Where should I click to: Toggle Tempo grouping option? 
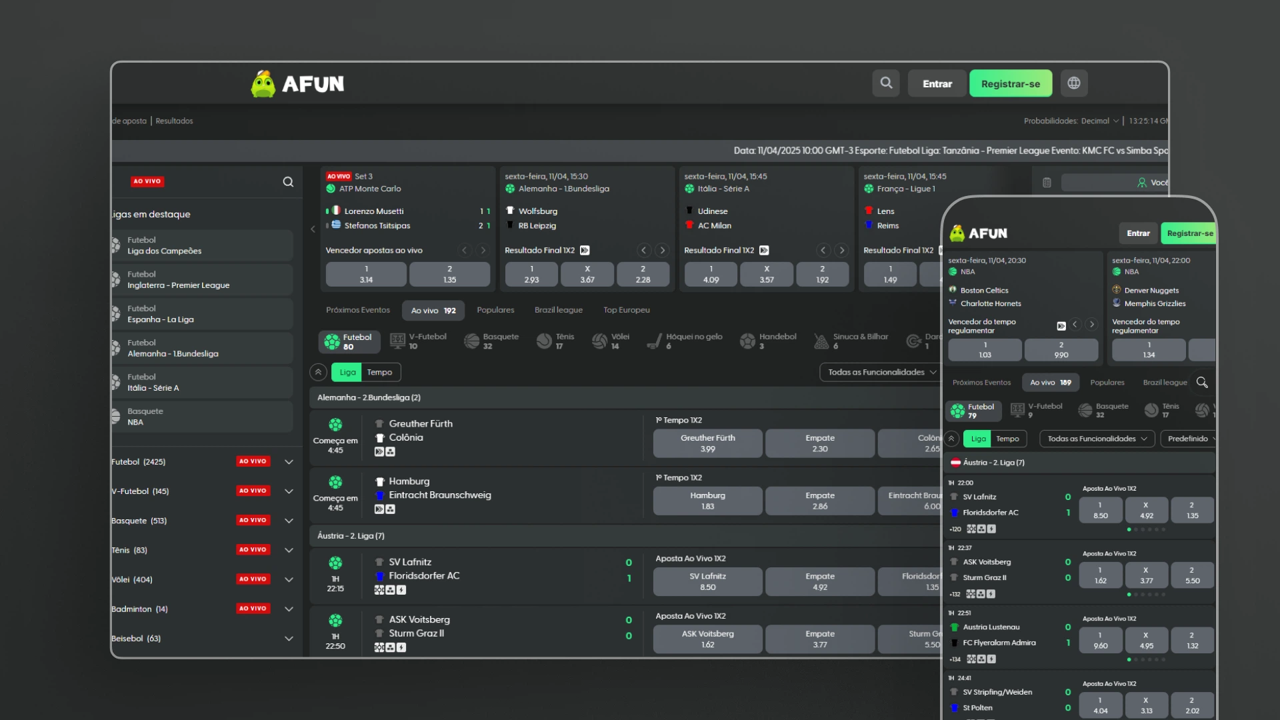click(x=380, y=372)
